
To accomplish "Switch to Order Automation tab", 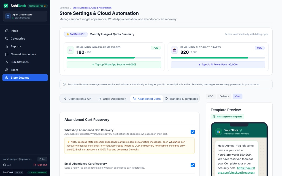I will point(112,99).
